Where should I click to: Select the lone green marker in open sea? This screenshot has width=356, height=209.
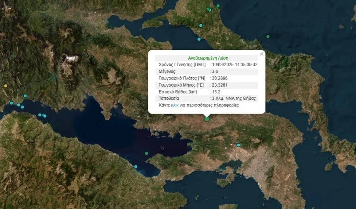point(268,36)
